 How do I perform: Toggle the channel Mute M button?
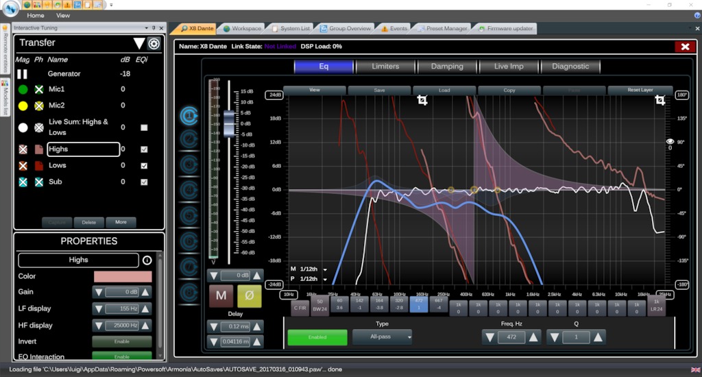click(x=221, y=295)
